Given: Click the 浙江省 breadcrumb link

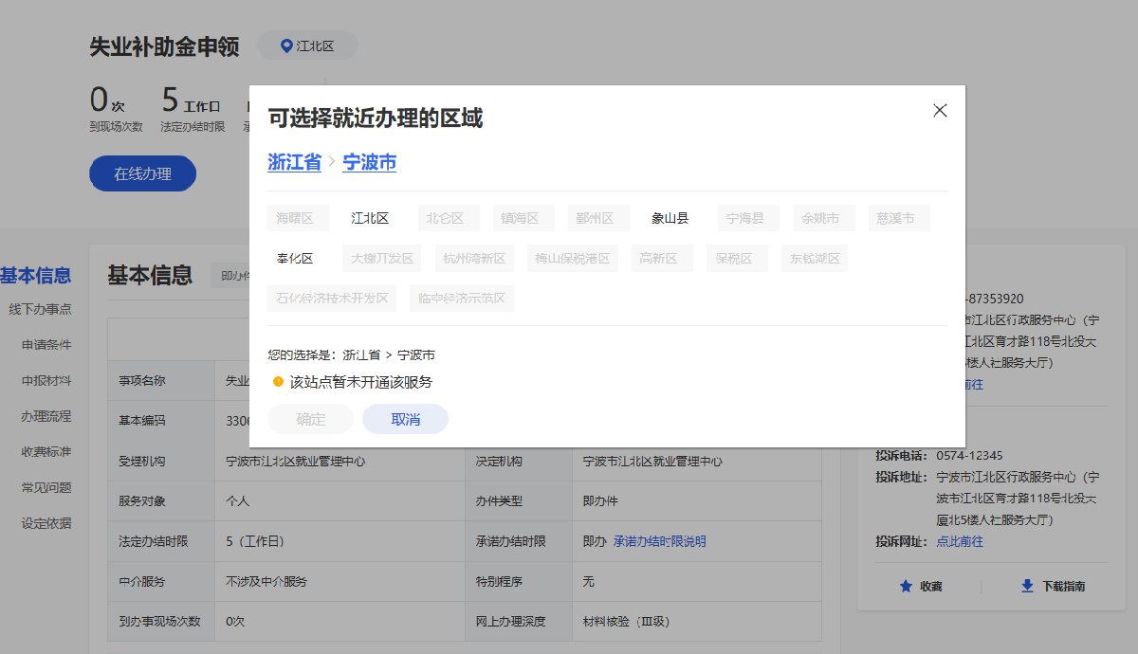Looking at the screenshot, I should [294, 162].
